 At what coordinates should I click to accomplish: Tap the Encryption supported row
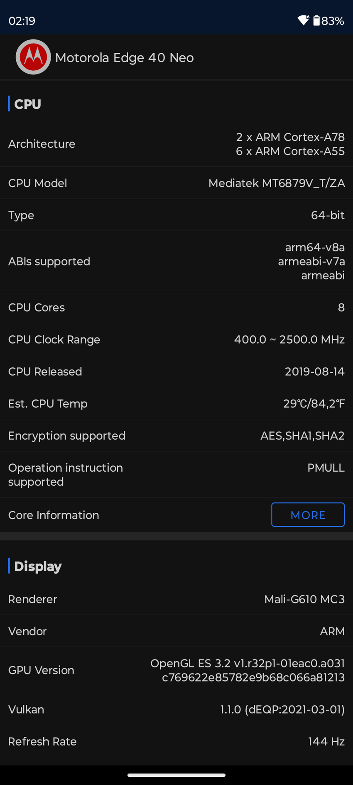click(x=176, y=436)
